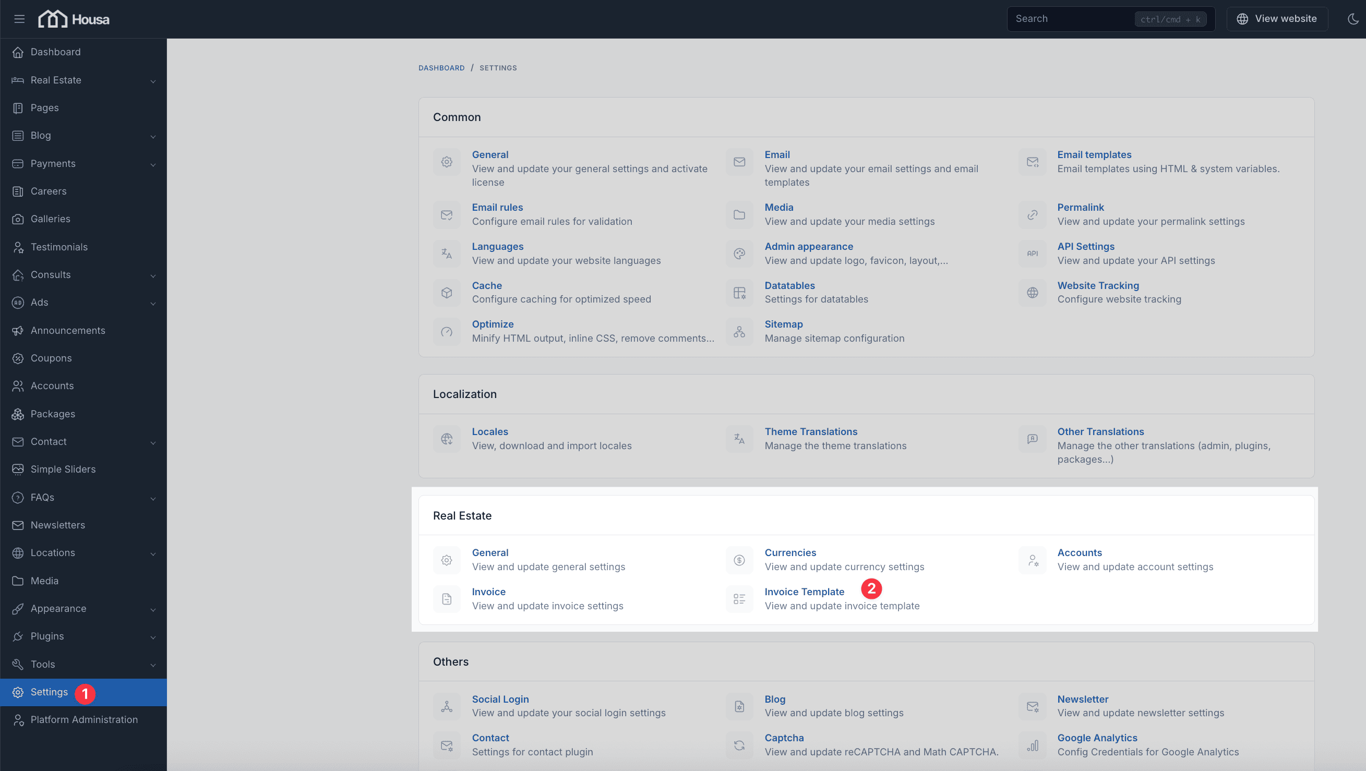Toggle the hamburger sidebar menu icon
Screen dimensions: 1366x771
point(19,19)
